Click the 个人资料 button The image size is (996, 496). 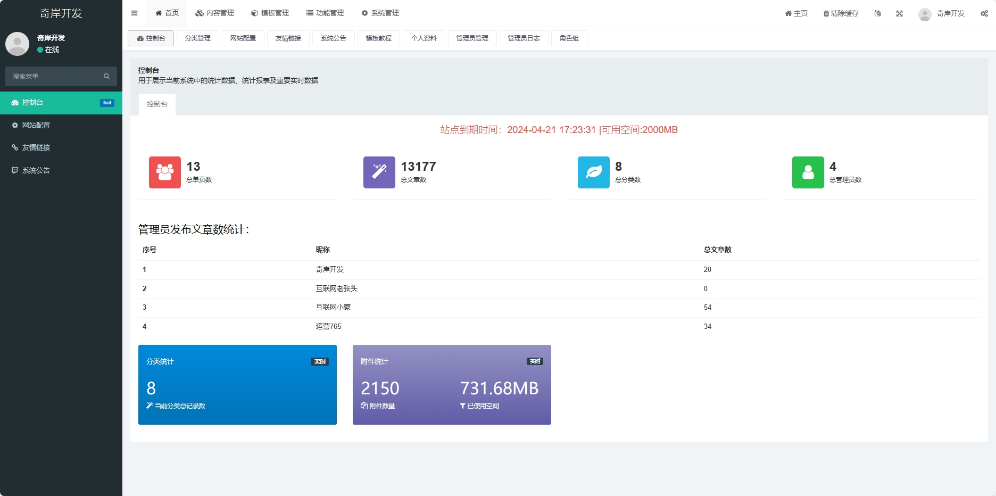pyautogui.click(x=424, y=38)
